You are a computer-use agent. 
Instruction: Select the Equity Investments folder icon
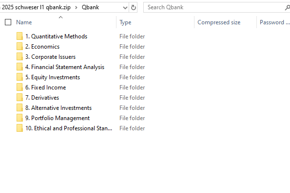click(19, 77)
